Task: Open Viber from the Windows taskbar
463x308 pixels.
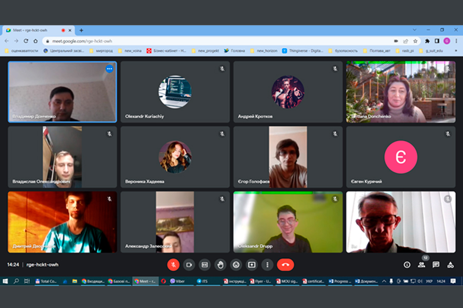Action: 177,281
